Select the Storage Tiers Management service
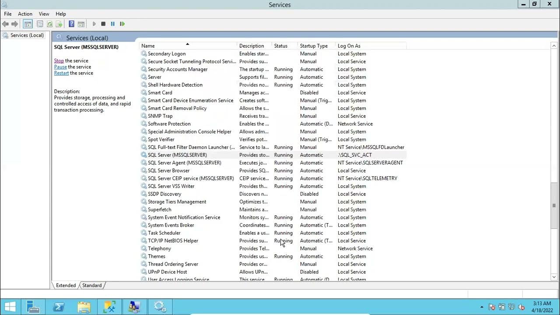This screenshot has height=315, width=560. 273,202
